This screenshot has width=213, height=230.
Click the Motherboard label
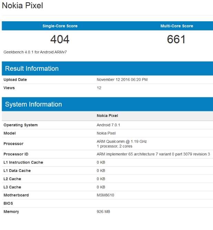point(16,195)
